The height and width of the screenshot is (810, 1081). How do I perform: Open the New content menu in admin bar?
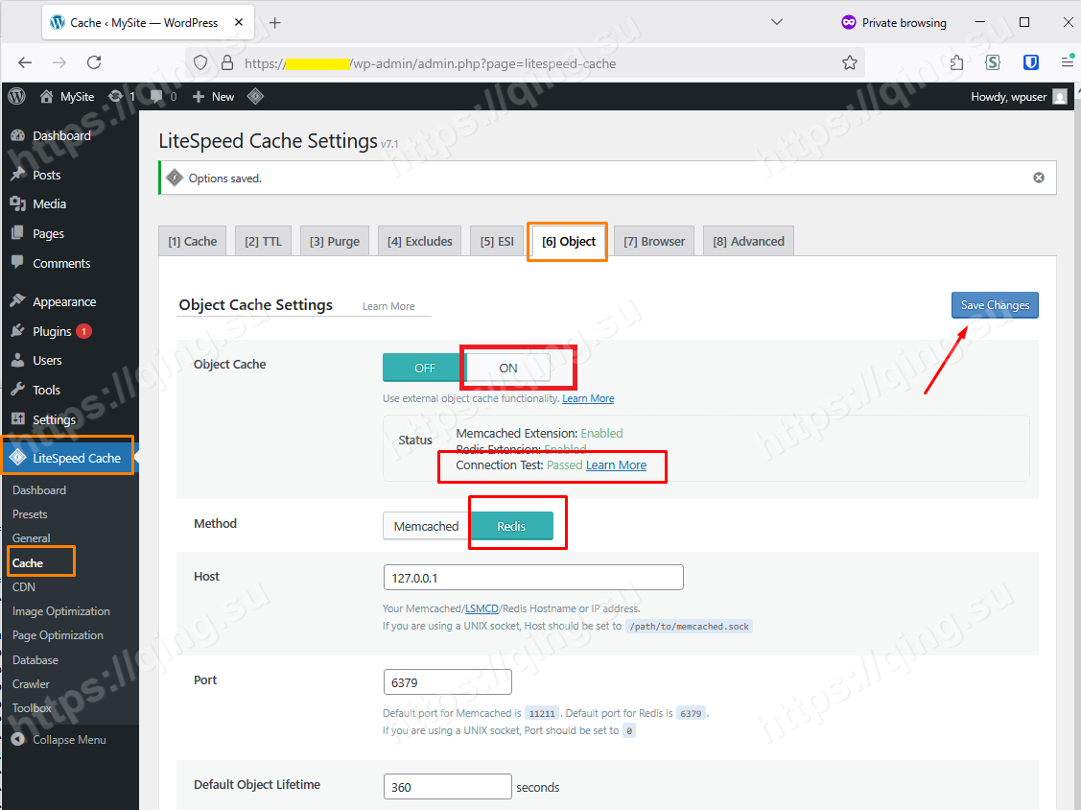213,97
